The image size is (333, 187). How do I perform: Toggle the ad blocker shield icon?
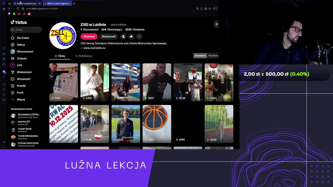[206, 9]
